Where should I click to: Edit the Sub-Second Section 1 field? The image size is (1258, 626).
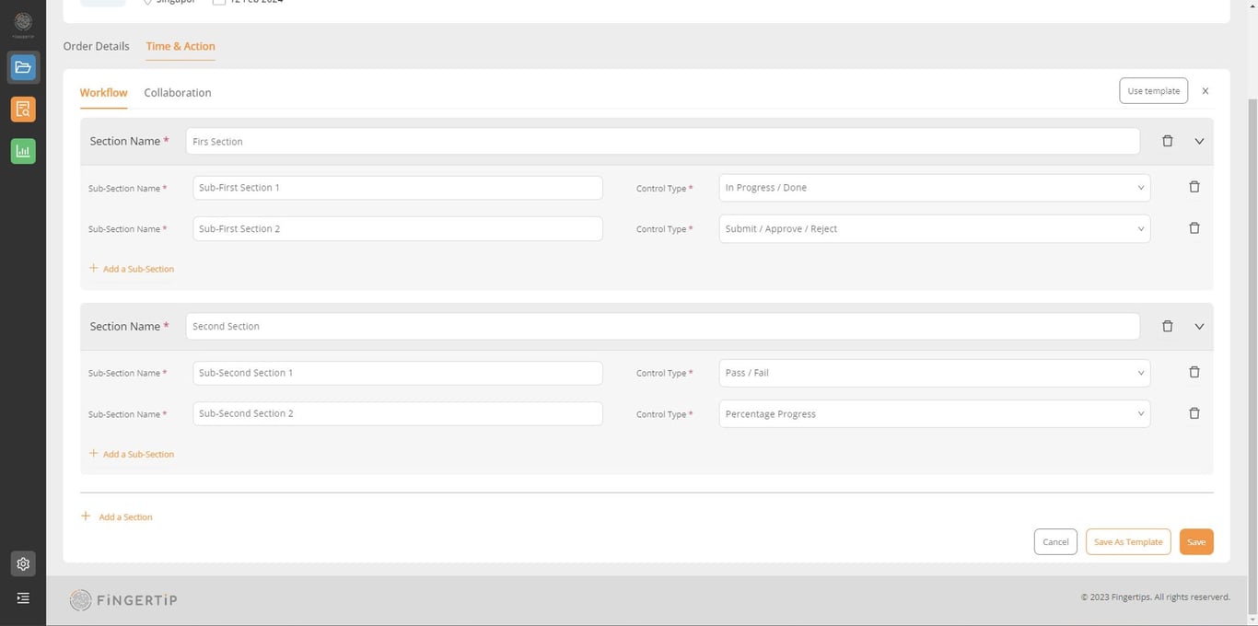[x=398, y=373]
